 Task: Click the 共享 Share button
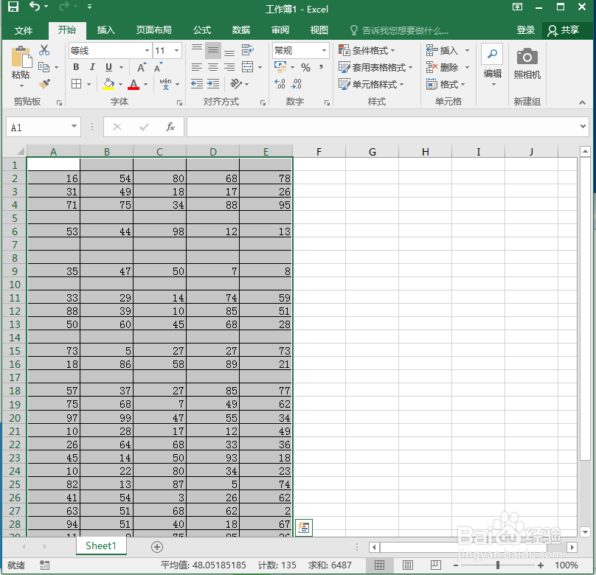coord(564,30)
